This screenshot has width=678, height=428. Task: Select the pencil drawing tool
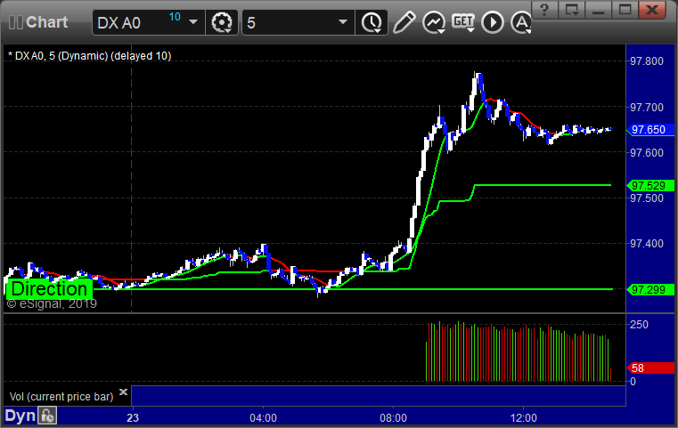click(404, 22)
